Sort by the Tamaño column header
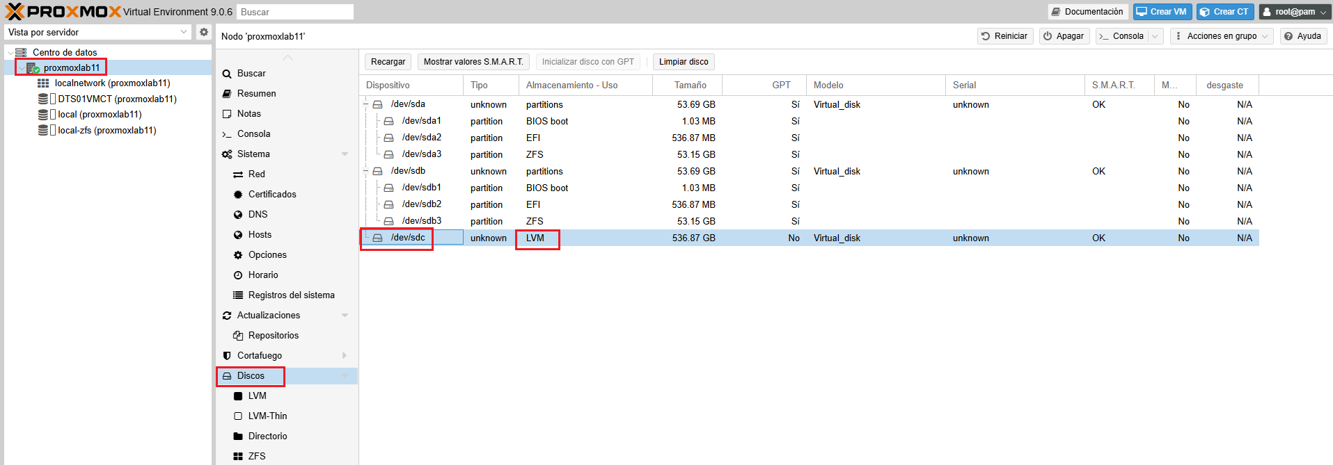This screenshot has width=1333, height=465. [687, 85]
